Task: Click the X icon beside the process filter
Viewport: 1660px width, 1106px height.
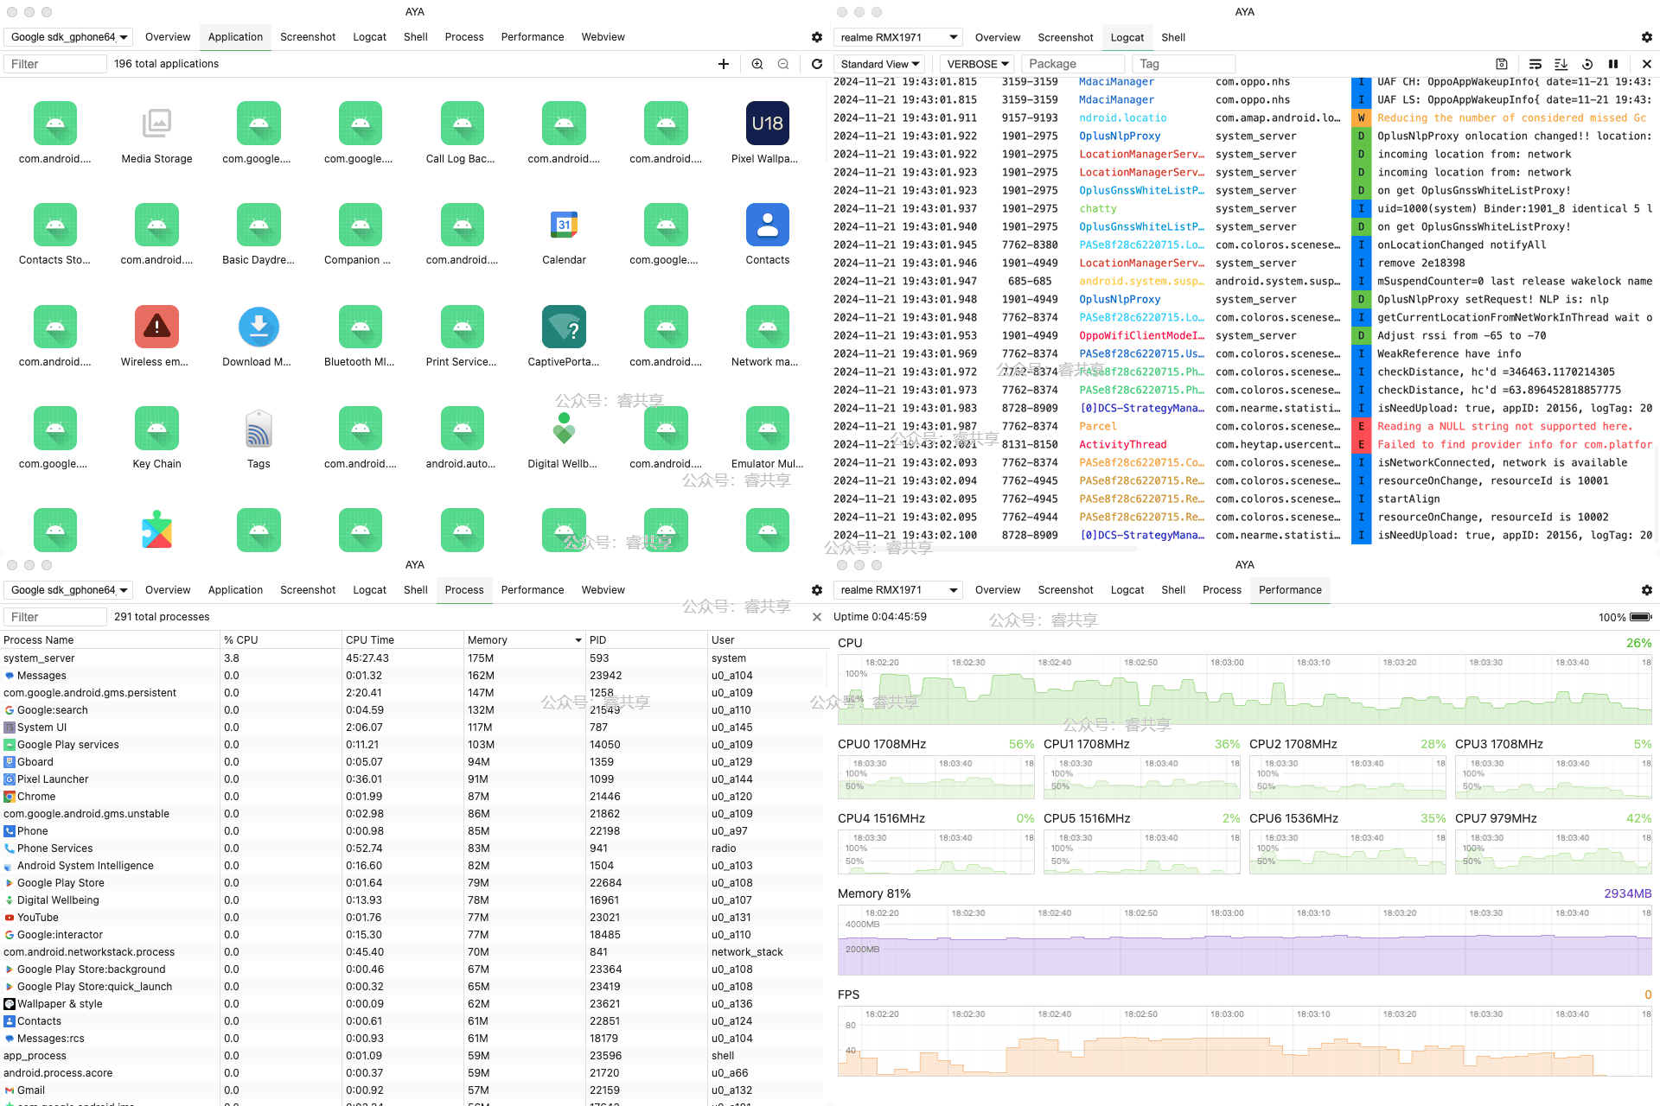Action: [817, 617]
